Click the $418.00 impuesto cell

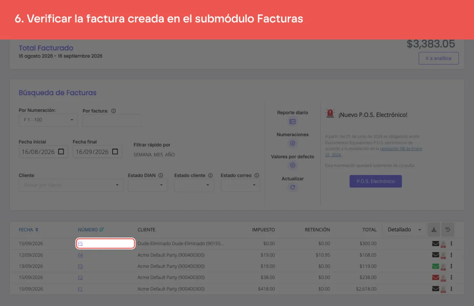click(266, 289)
